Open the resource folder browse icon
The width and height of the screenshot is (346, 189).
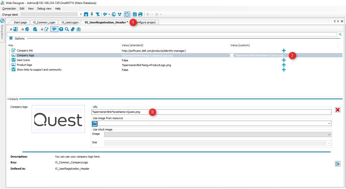click(94, 123)
